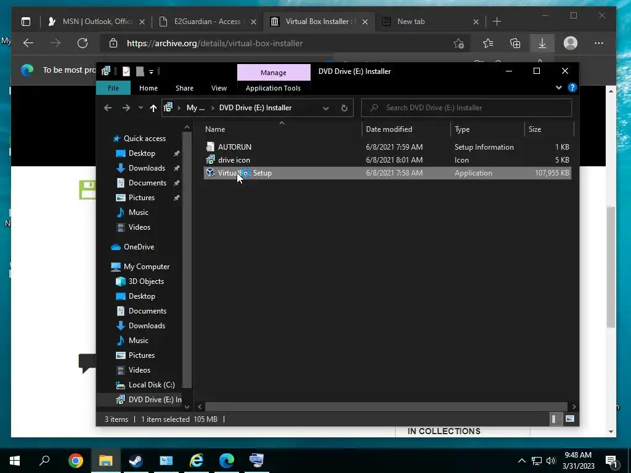Image resolution: width=631 pixels, height=473 pixels.
Task: Open address bar history dropdown
Action: 326,108
